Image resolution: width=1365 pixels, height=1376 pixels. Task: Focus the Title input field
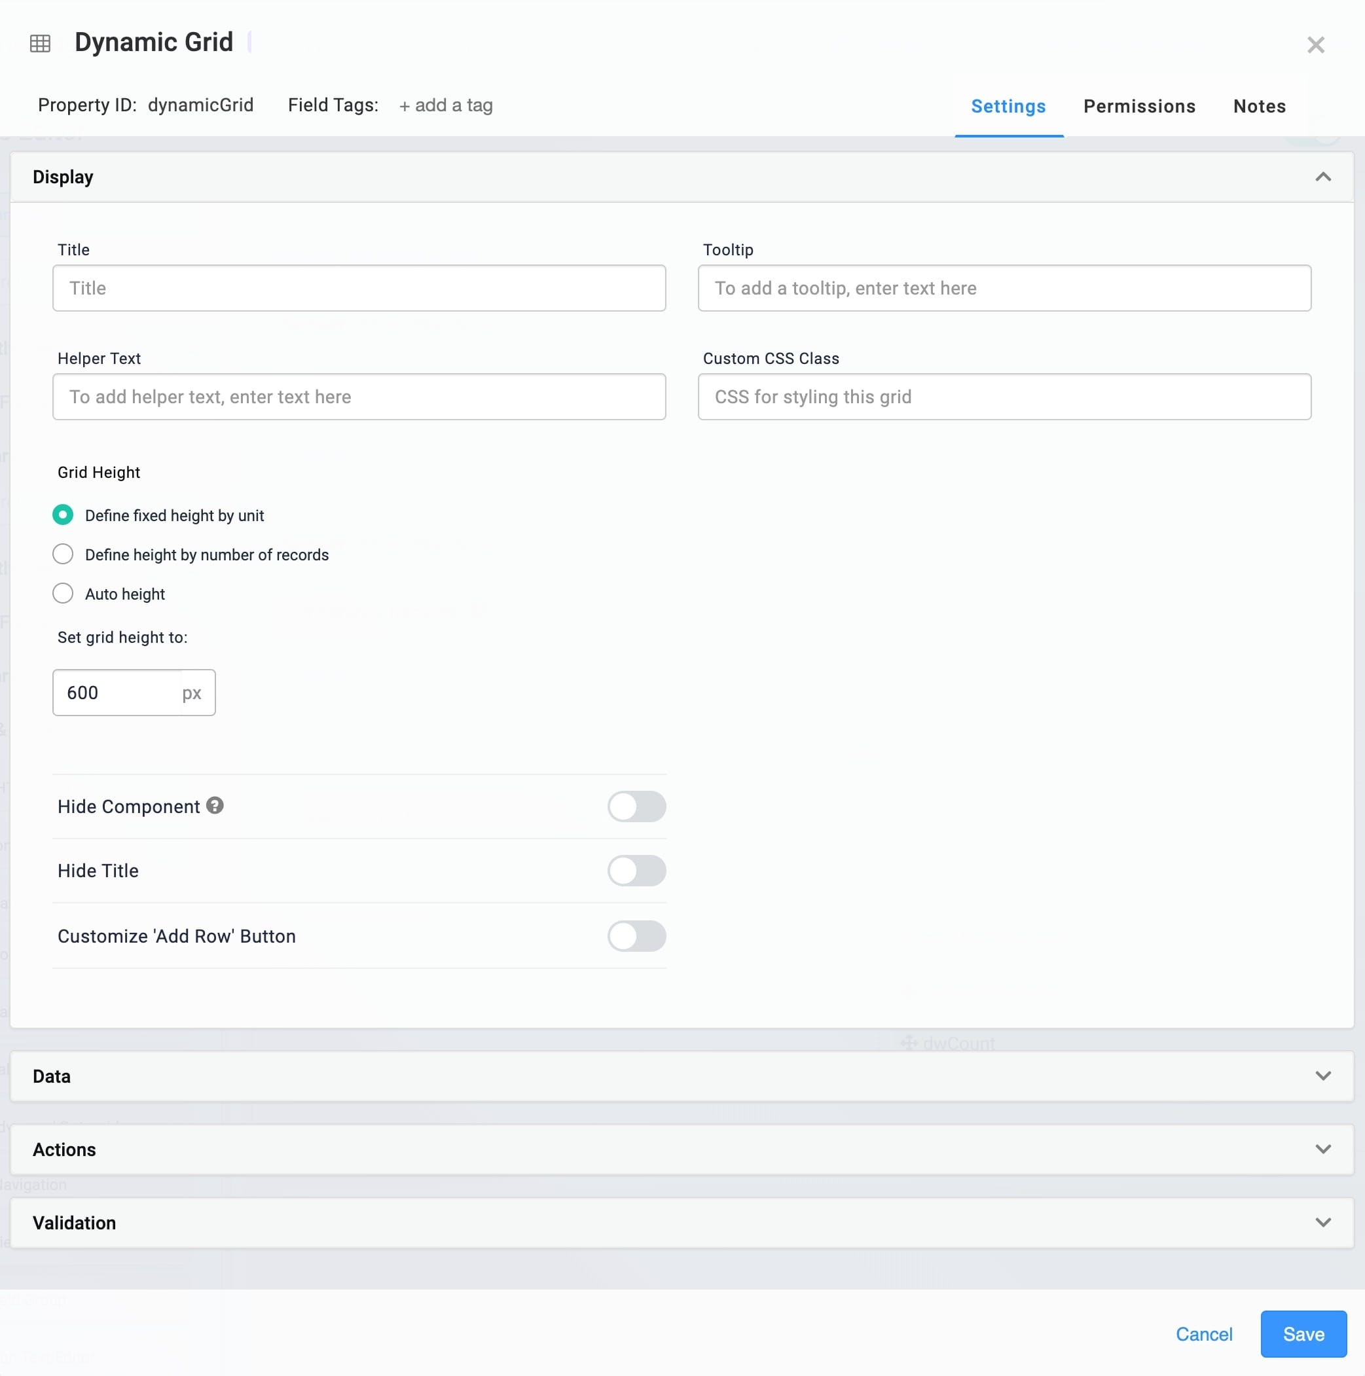point(359,288)
